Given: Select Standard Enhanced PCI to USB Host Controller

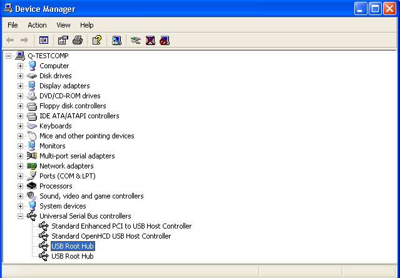Looking at the screenshot, I should tap(121, 226).
